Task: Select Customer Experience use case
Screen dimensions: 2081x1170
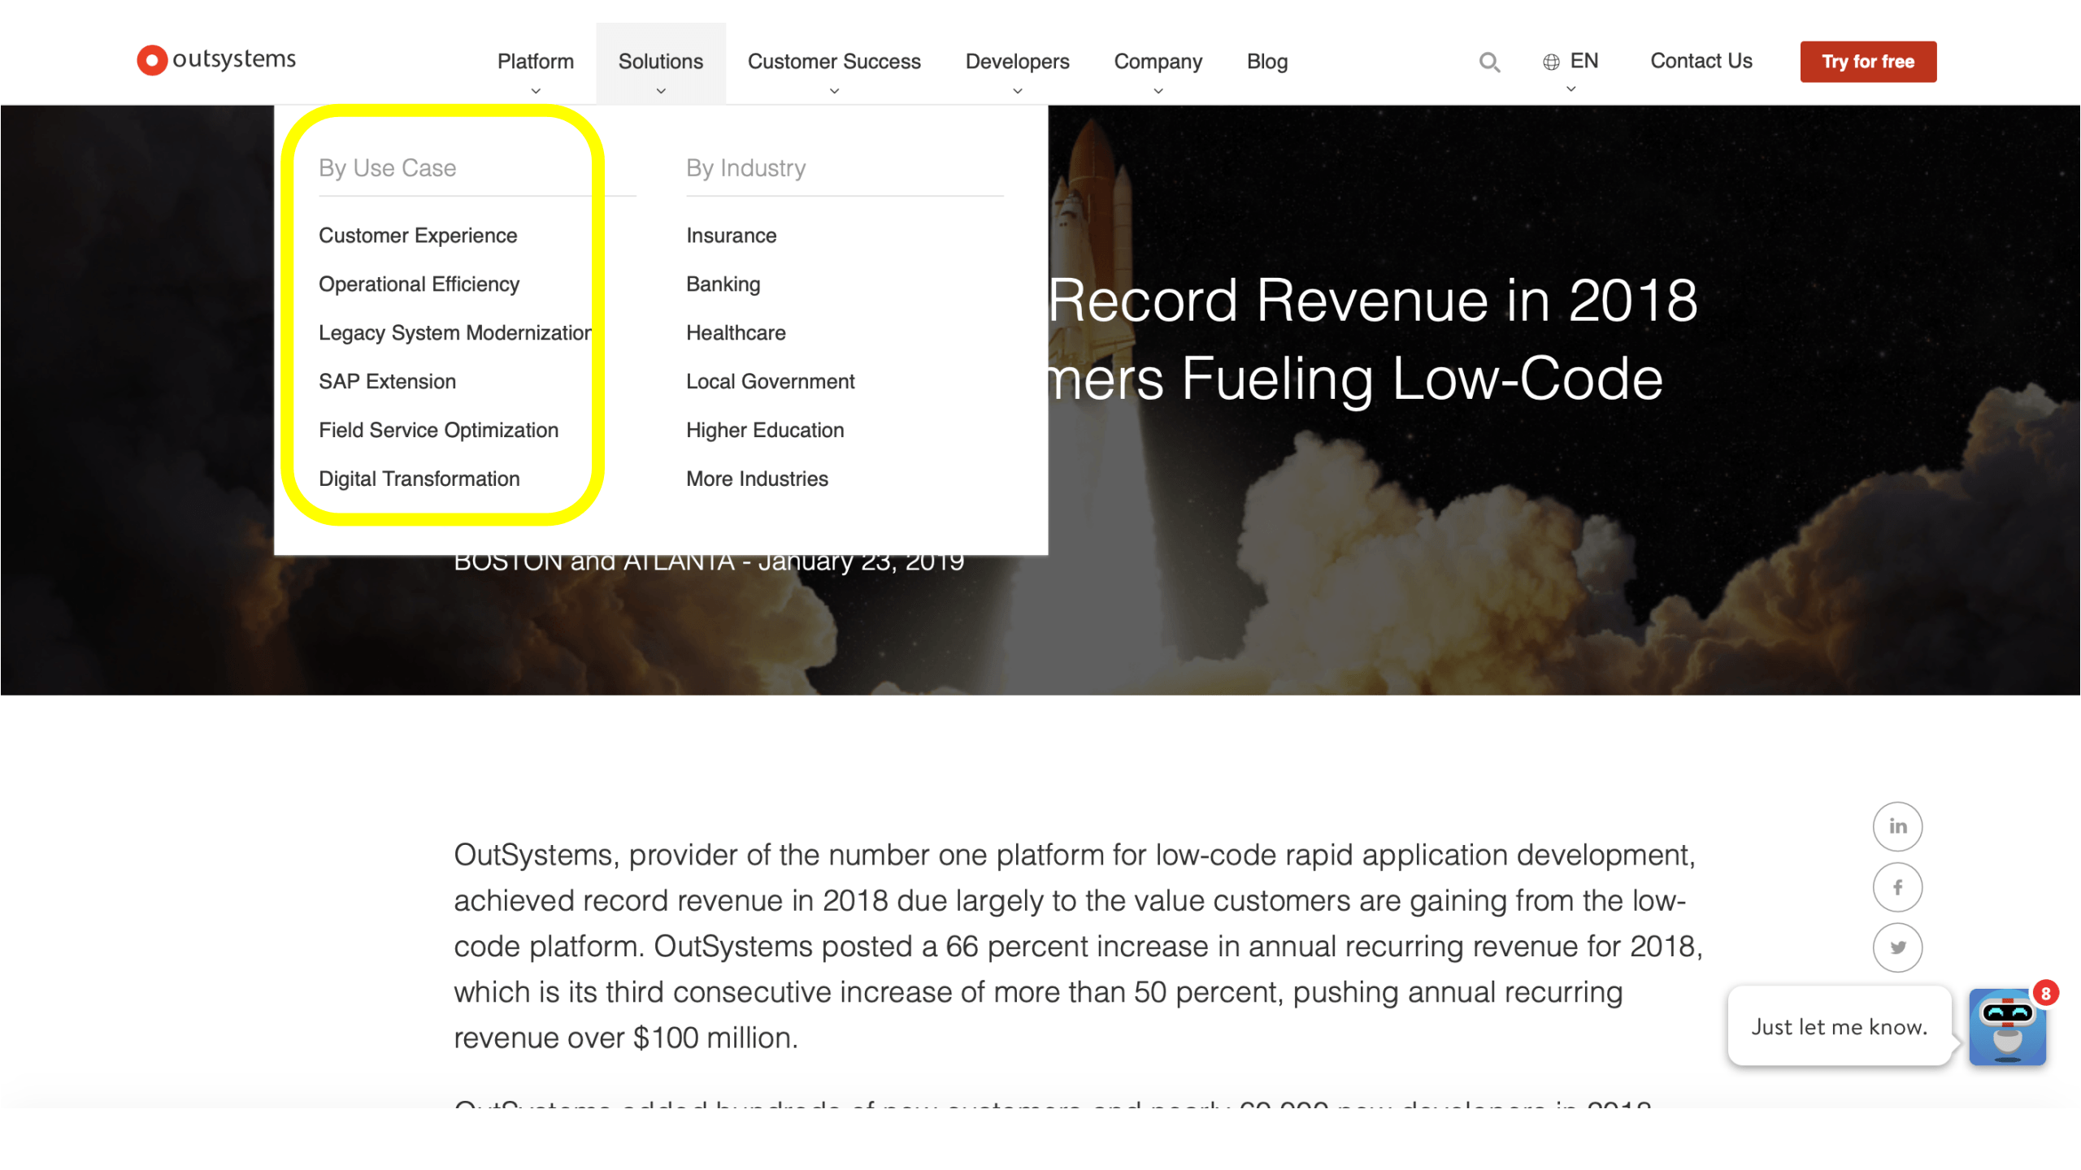Action: coord(418,236)
